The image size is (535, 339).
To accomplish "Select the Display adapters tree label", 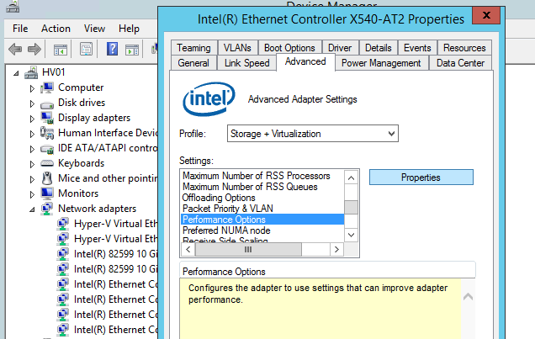I will pos(94,118).
